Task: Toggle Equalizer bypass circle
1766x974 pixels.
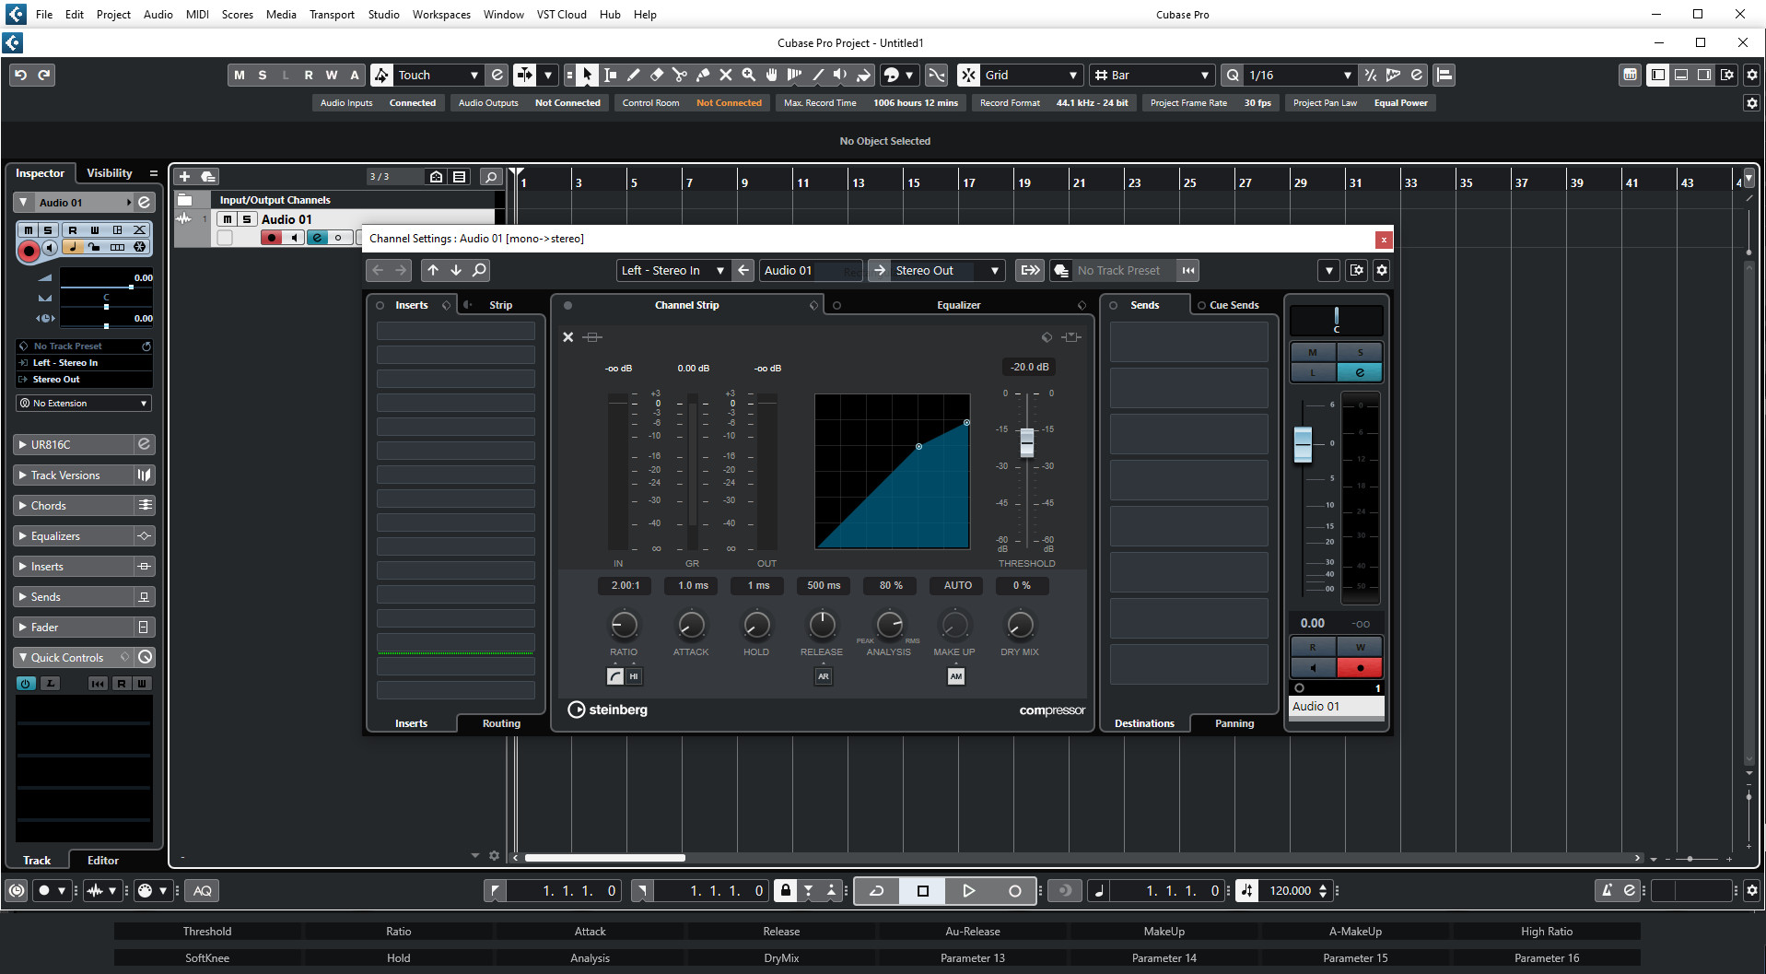Action: pos(836,305)
